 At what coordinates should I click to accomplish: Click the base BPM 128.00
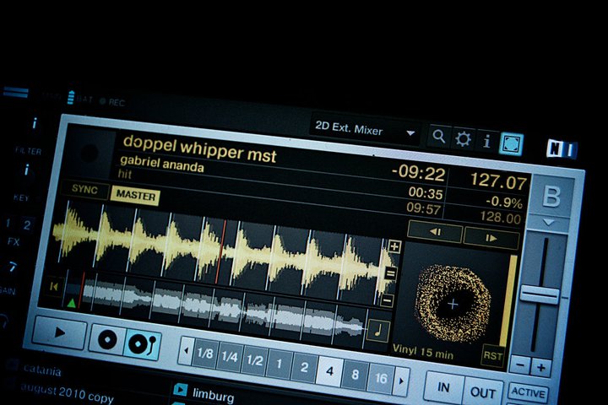pyautogui.click(x=500, y=218)
